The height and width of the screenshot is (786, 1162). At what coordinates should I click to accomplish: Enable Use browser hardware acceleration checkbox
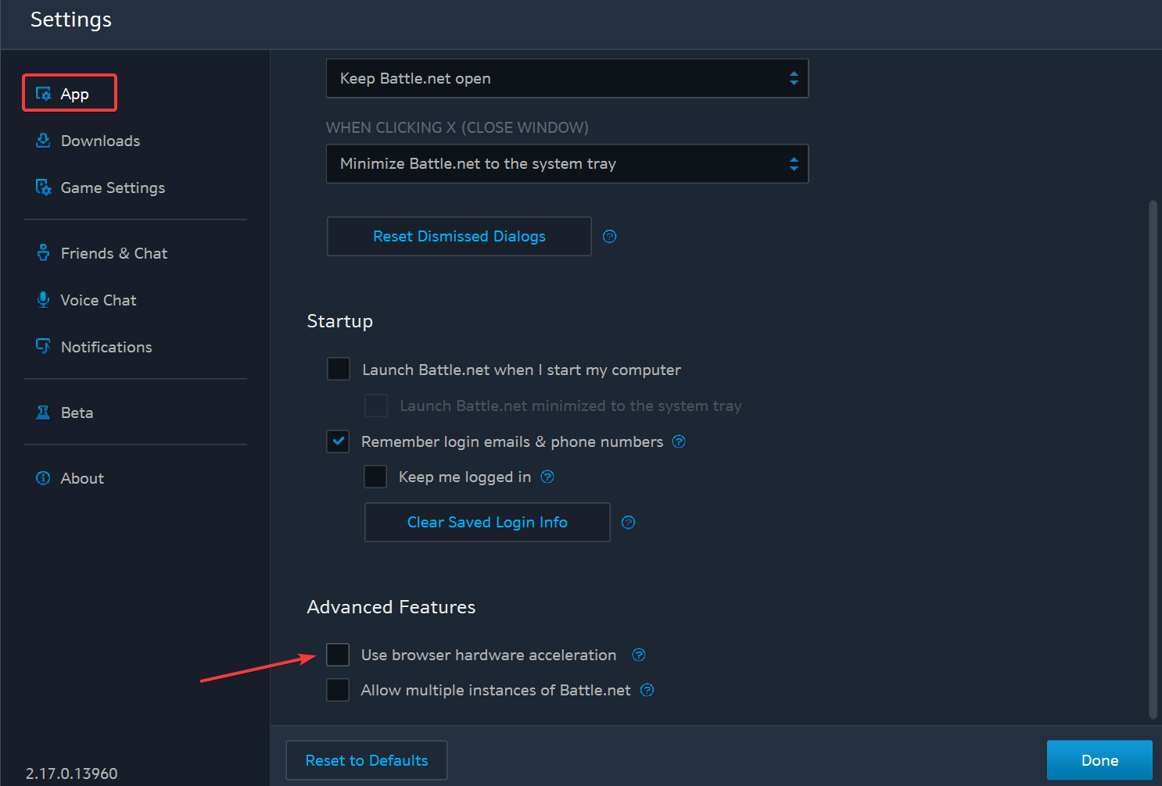click(x=338, y=655)
